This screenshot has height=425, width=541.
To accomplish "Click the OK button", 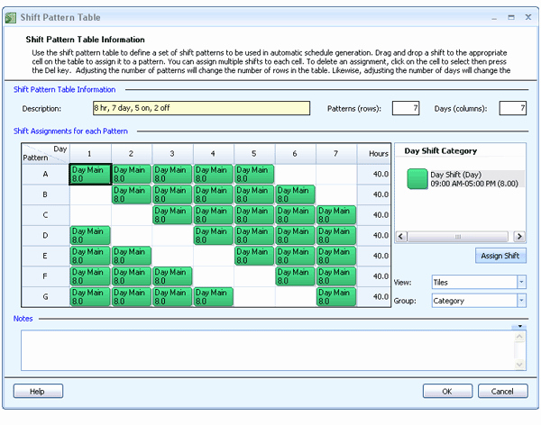I will [447, 391].
